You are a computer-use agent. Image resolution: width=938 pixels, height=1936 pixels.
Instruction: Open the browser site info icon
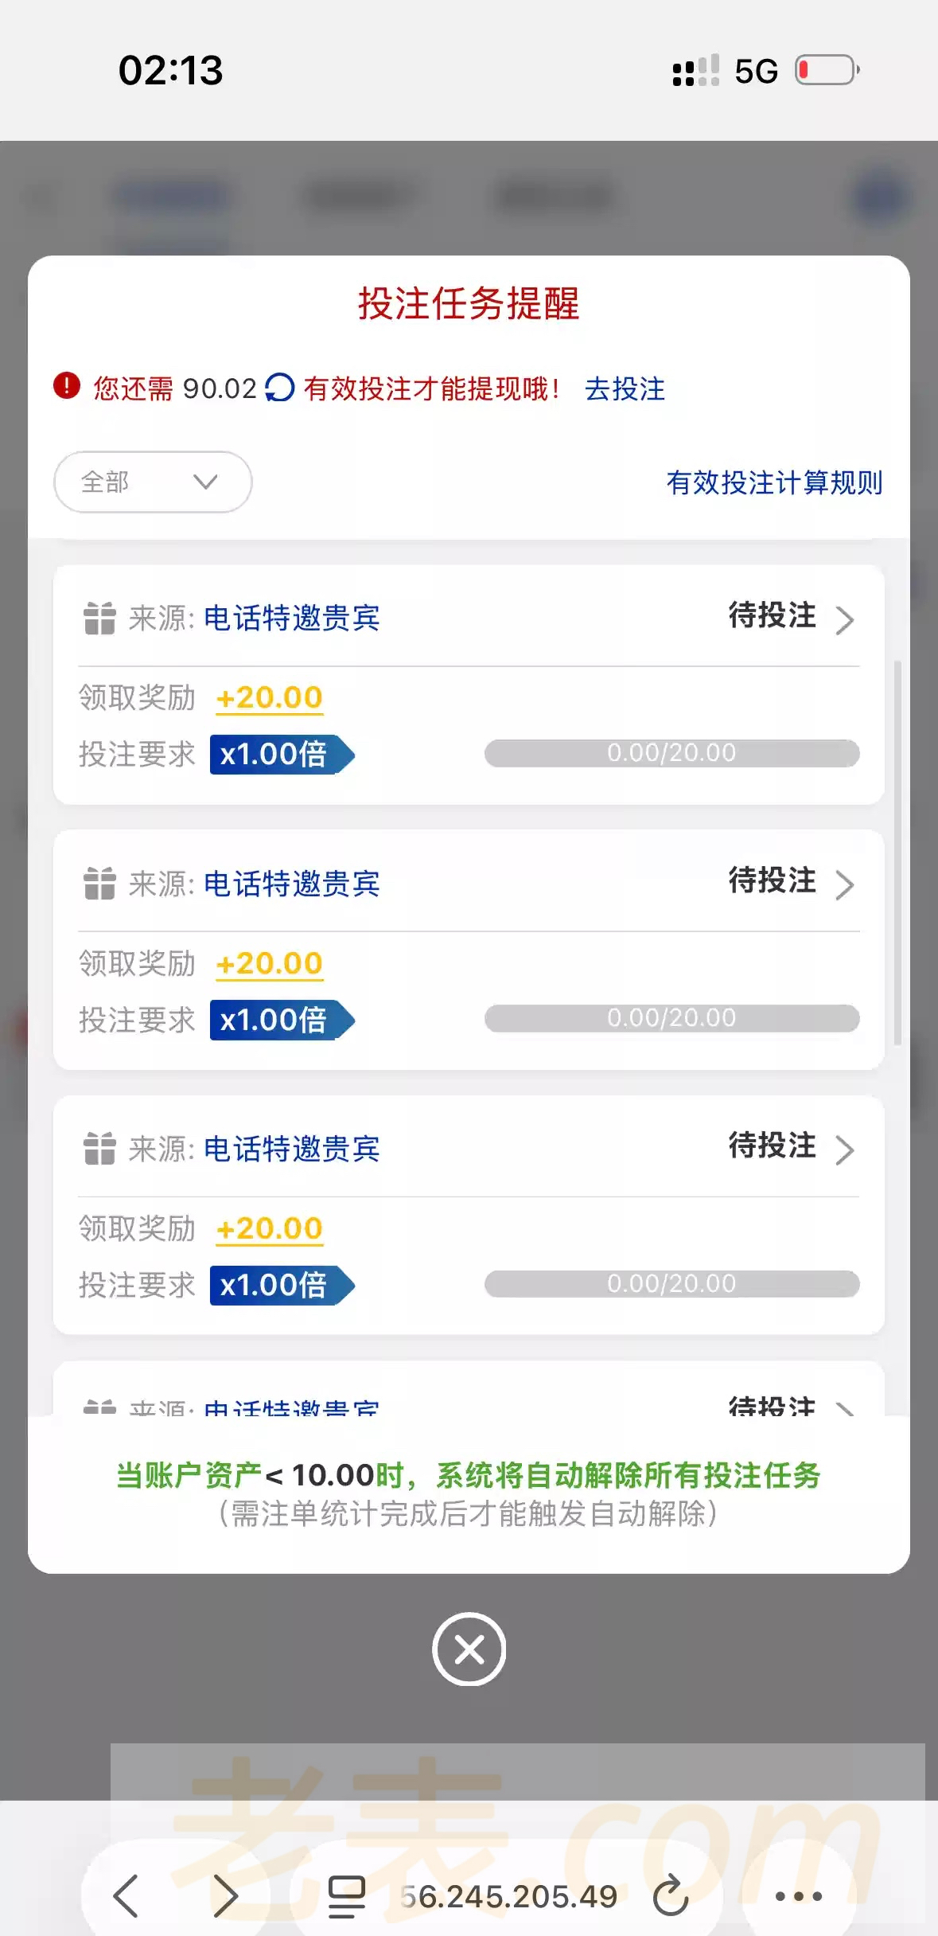click(347, 1895)
